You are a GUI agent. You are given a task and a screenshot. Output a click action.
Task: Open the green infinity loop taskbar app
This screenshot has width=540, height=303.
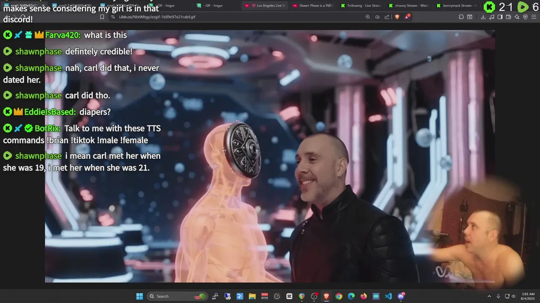point(376,296)
